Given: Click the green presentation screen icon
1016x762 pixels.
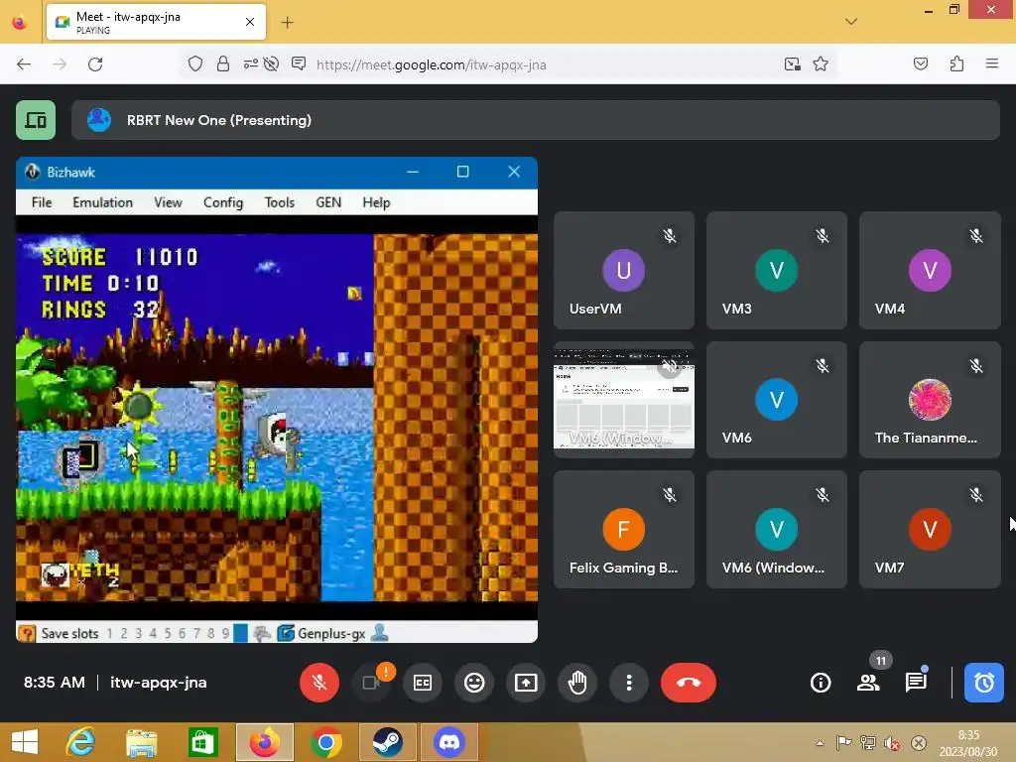Looking at the screenshot, I should pyautogui.click(x=36, y=120).
